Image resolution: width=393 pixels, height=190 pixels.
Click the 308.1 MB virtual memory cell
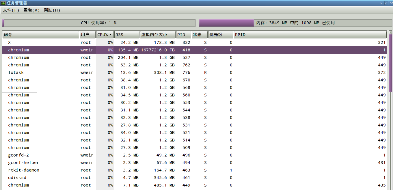[x=164, y=72]
